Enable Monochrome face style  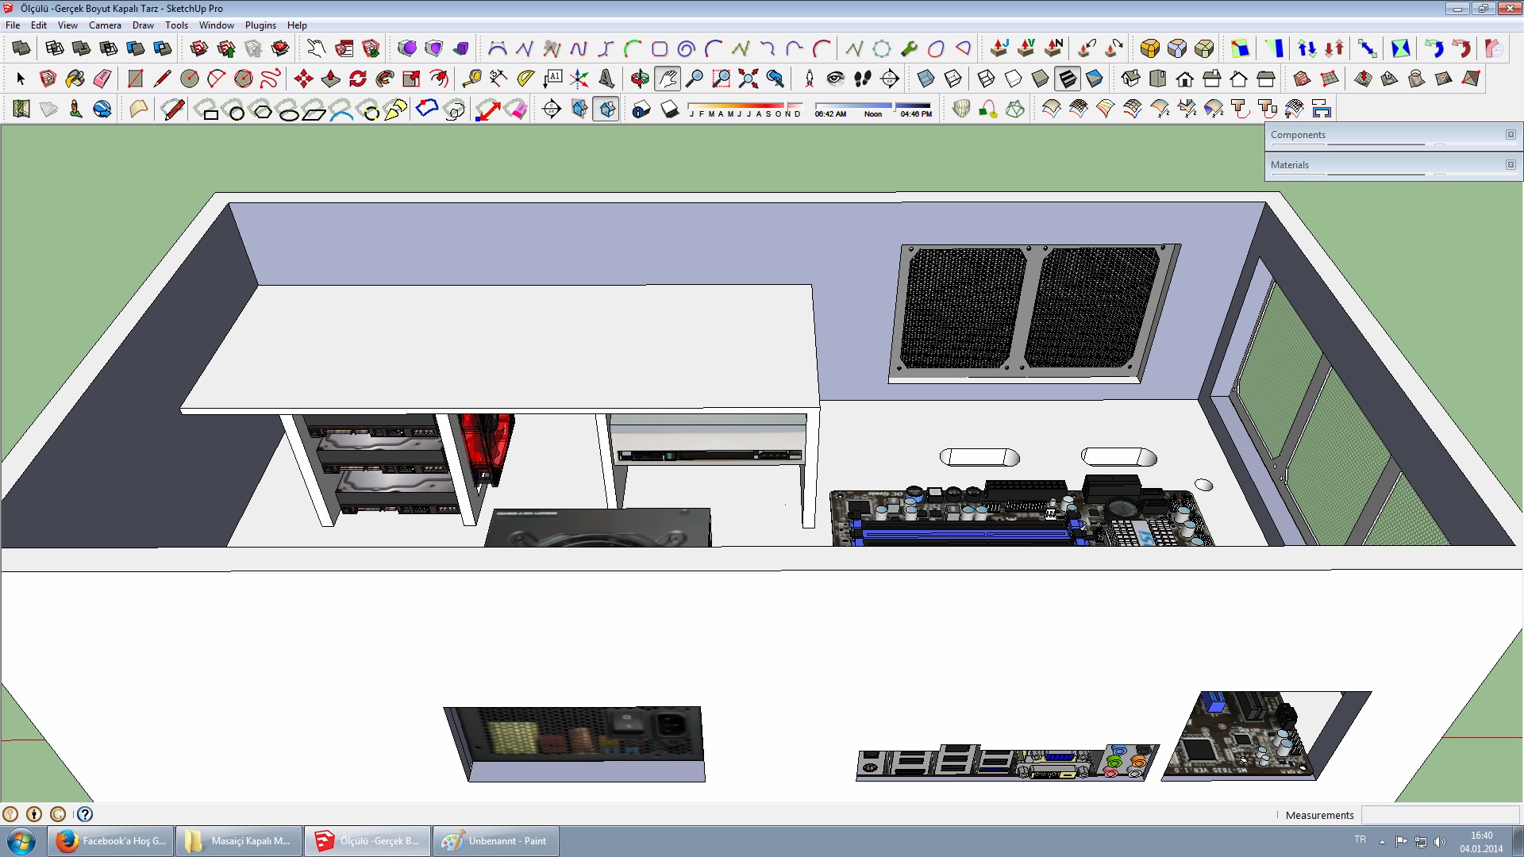[1095, 79]
